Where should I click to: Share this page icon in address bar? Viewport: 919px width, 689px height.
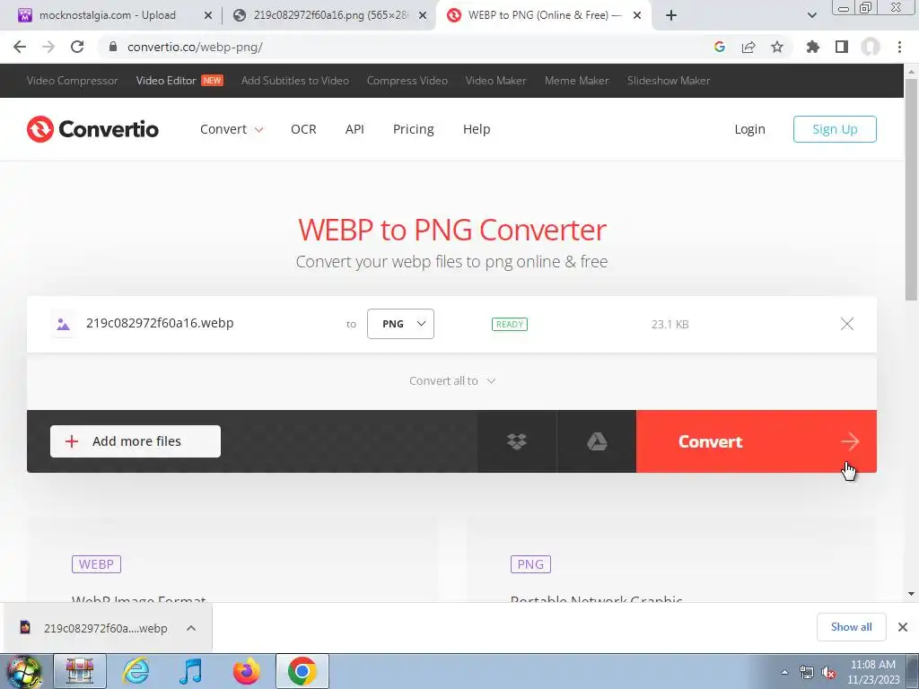click(748, 47)
